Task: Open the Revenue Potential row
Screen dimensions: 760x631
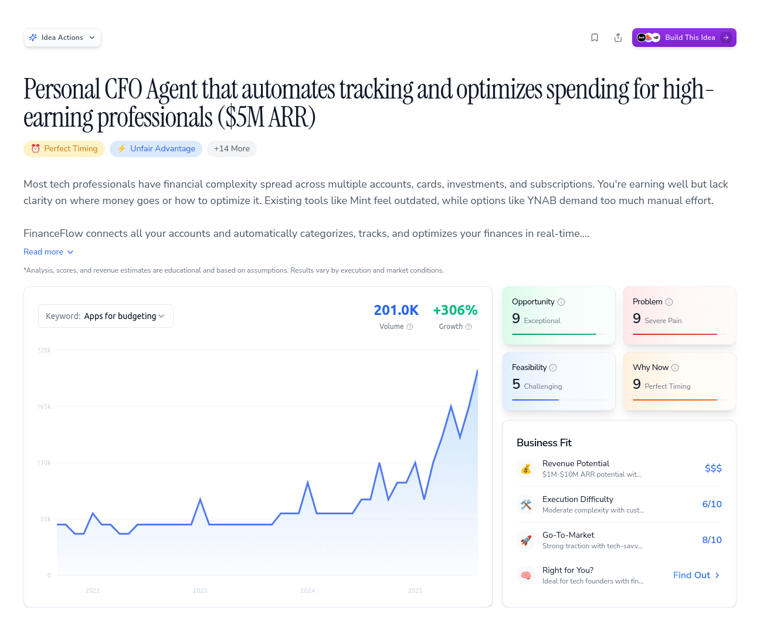Action: coord(619,469)
